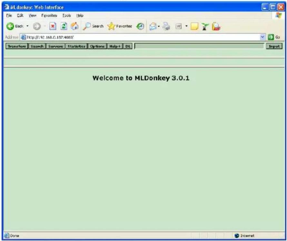Open the View menu

click(x=32, y=15)
